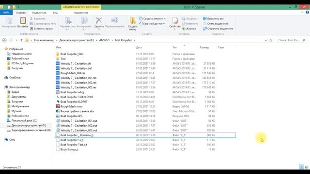The height and width of the screenshot is (174, 310).
Task: Open the File tab
Action: pyautogui.click(x=6, y=13)
